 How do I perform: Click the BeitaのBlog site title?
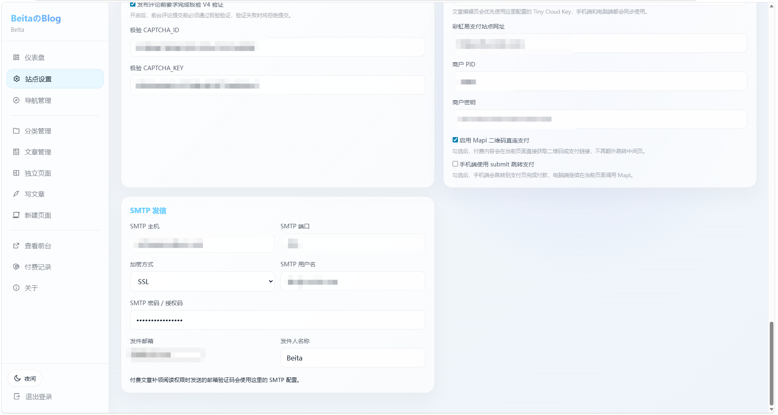(36, 19)
